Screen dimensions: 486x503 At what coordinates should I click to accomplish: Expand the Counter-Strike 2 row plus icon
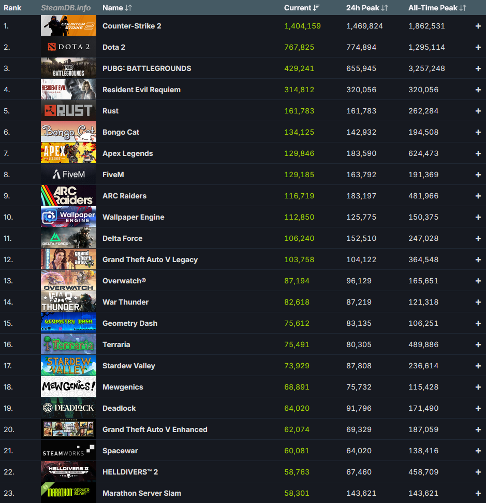coord(478,26)
